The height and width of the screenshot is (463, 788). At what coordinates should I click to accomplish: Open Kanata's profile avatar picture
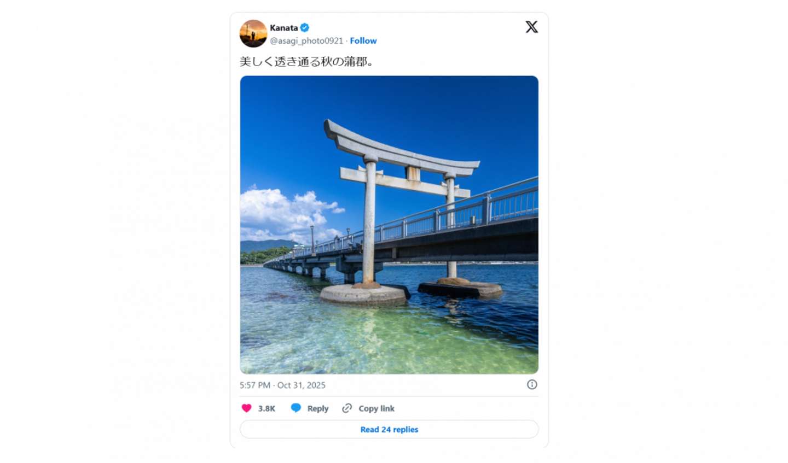(x=253, y=34)
